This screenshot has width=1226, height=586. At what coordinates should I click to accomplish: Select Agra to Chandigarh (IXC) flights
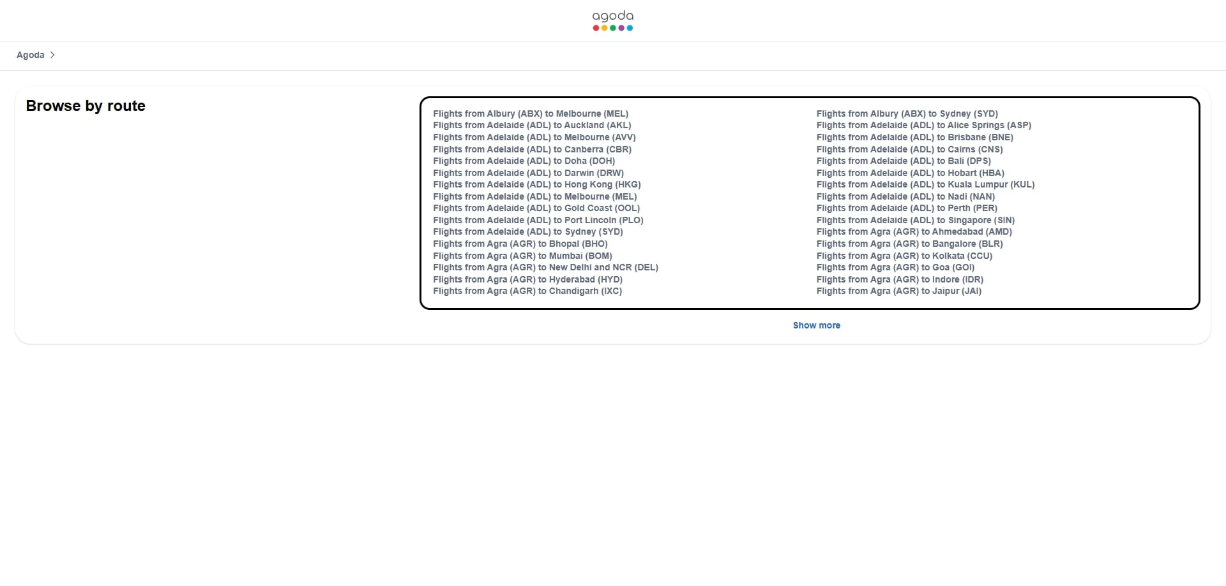coord(527,291)
